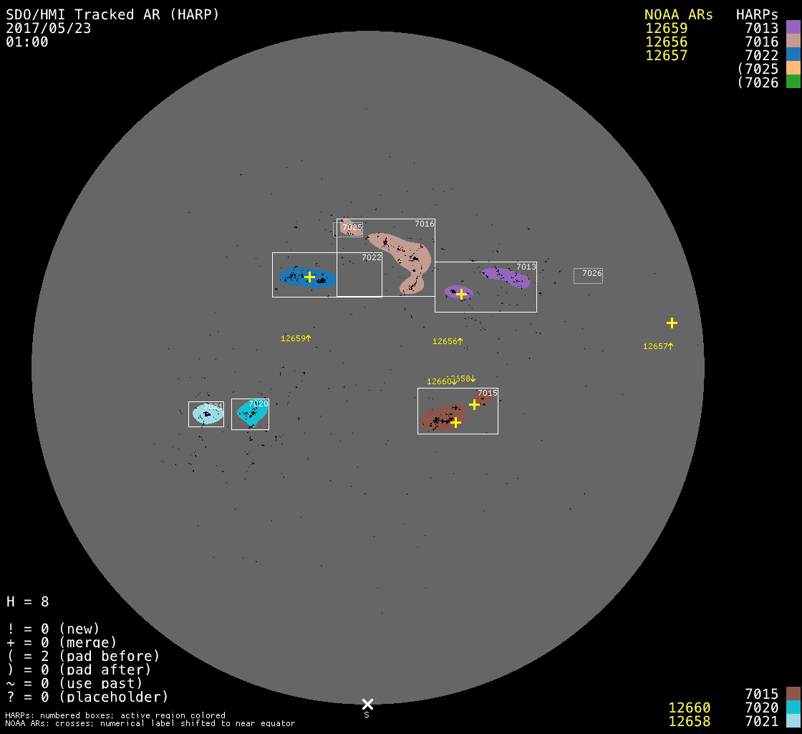802x734 pixels.
Task: Click the brown swatch for HARP 7015
Action: coord(793,694)
